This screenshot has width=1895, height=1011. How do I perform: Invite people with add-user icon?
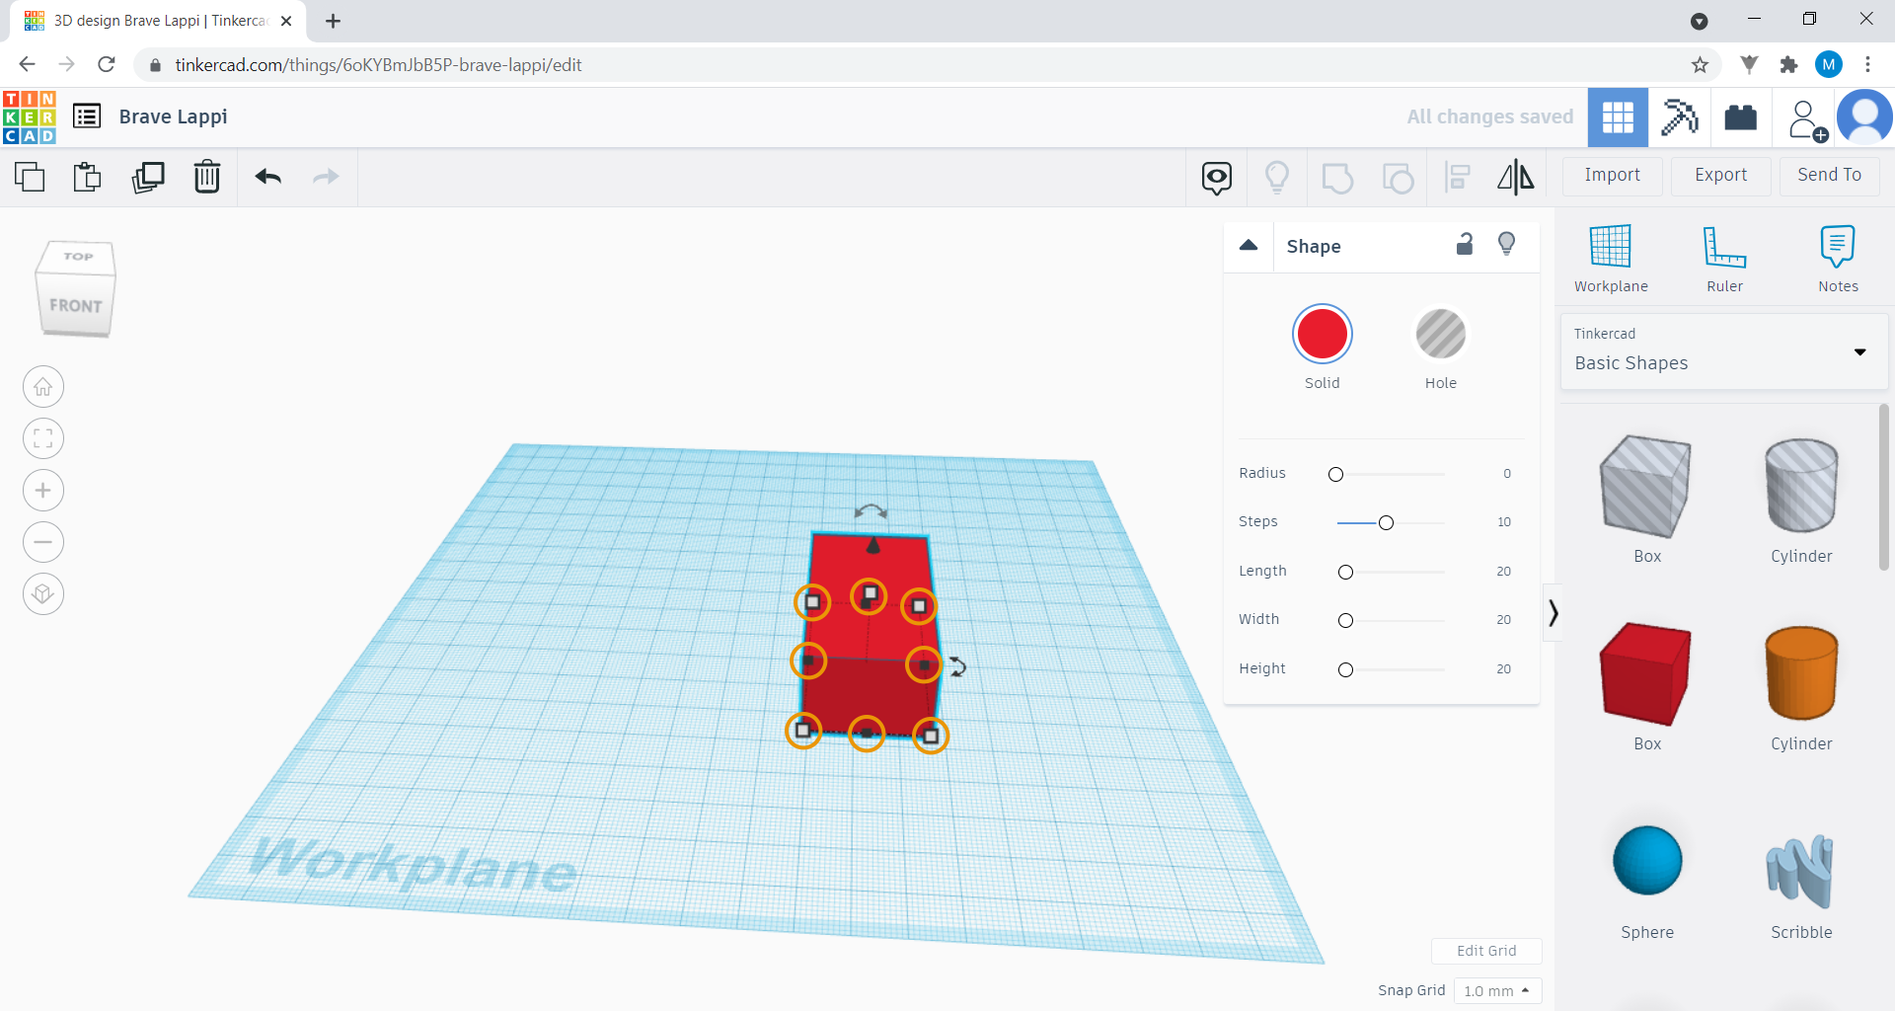(x=1807, y=119)
